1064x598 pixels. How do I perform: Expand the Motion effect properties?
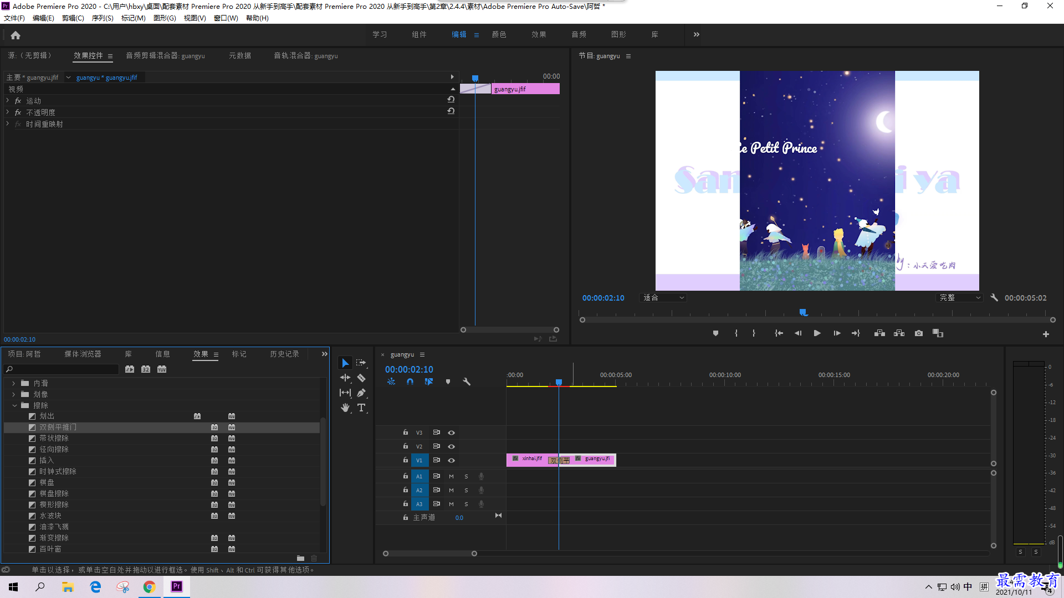[8, 100]
